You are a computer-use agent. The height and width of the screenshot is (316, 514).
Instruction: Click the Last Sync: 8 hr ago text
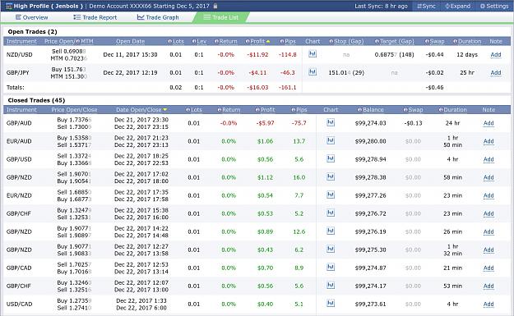coord(382,6)
